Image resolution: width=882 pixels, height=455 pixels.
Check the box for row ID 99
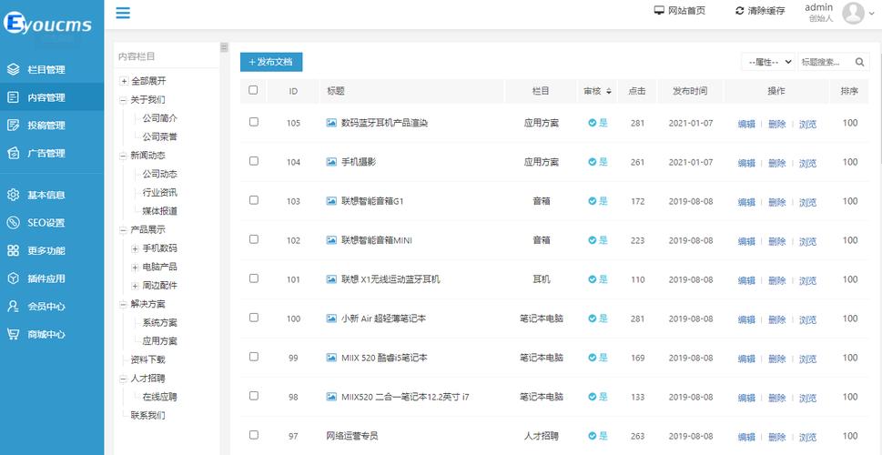pos(254,357)
